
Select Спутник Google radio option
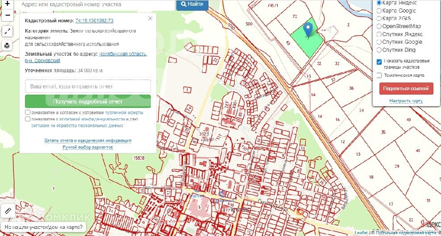(x=379, y=42)
